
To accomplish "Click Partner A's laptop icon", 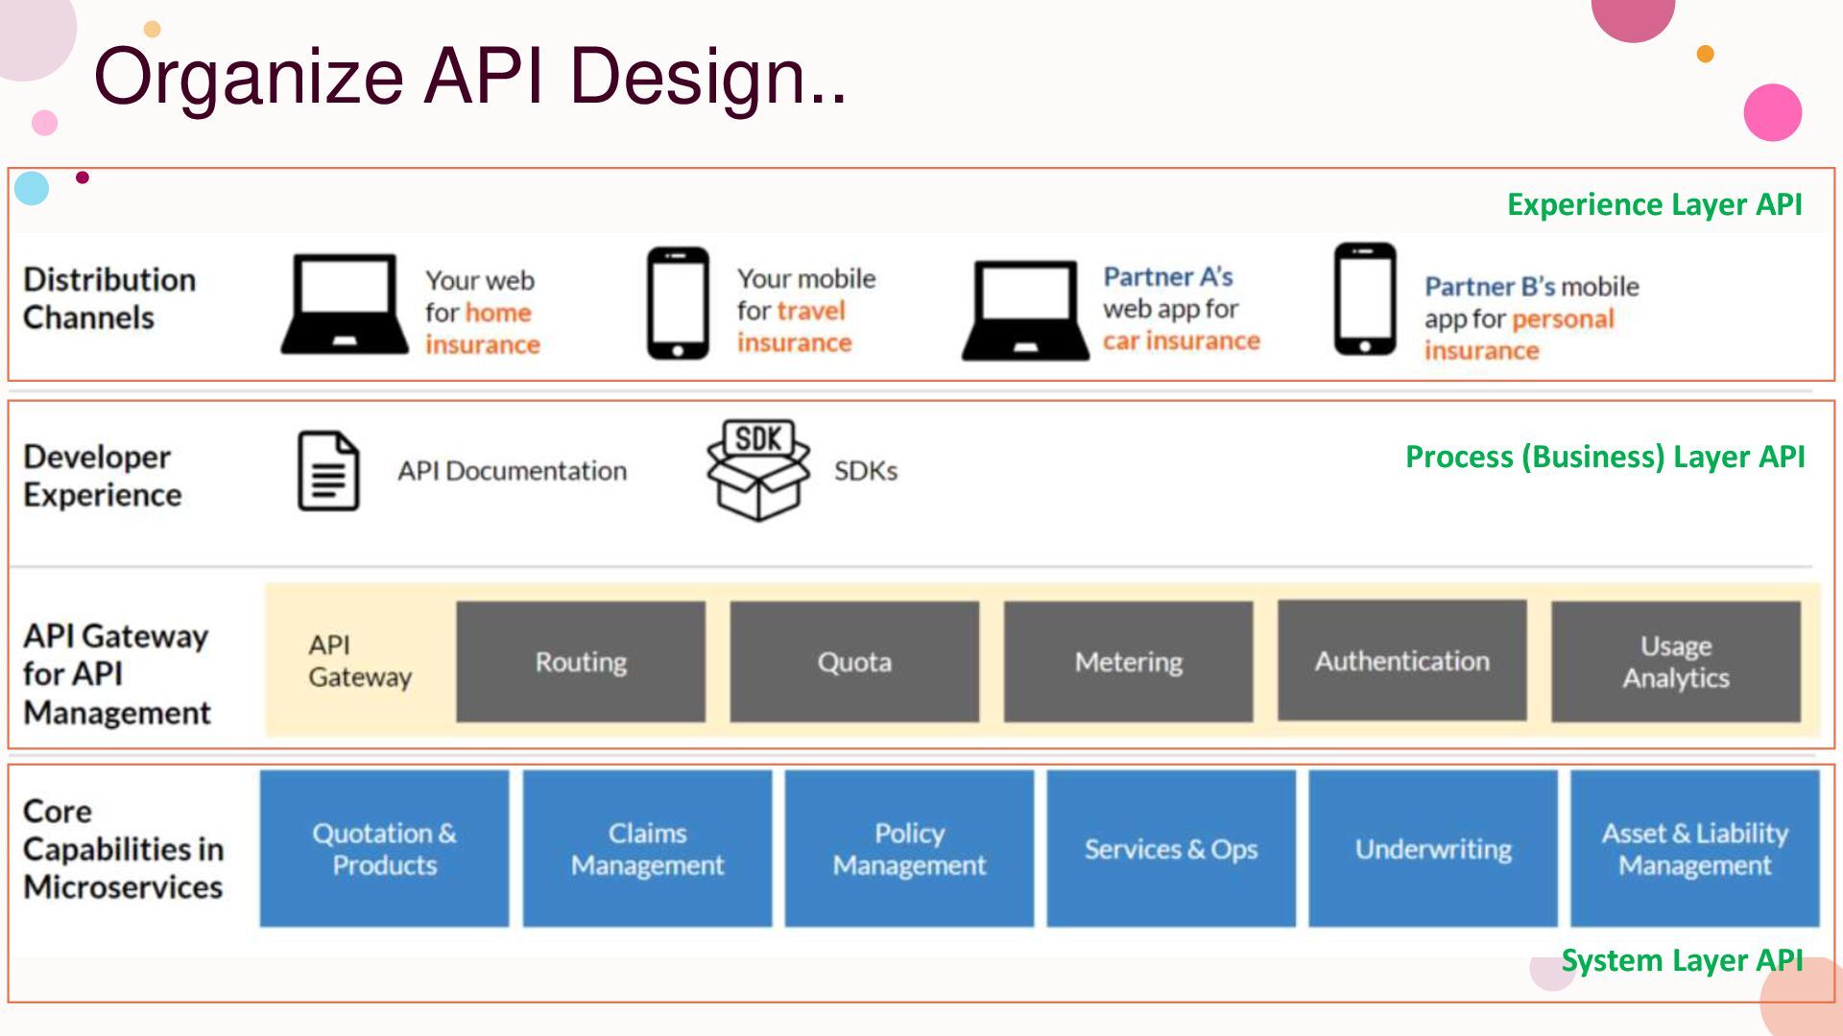I will [x=1025, y=309].
